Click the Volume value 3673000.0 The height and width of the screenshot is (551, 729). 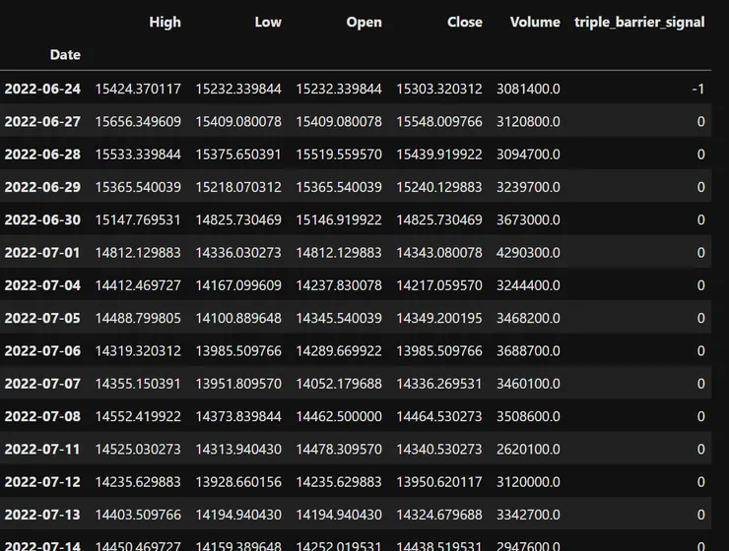tap(528, 219)
